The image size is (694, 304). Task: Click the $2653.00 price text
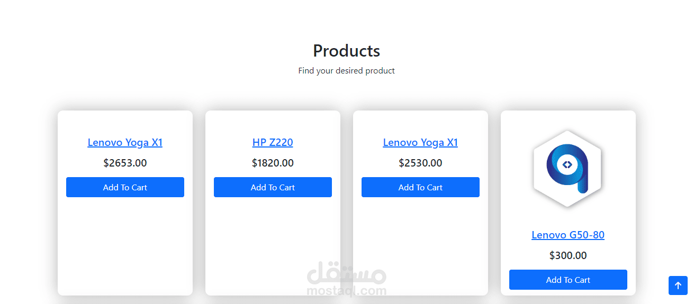click(x=125, y=163)
